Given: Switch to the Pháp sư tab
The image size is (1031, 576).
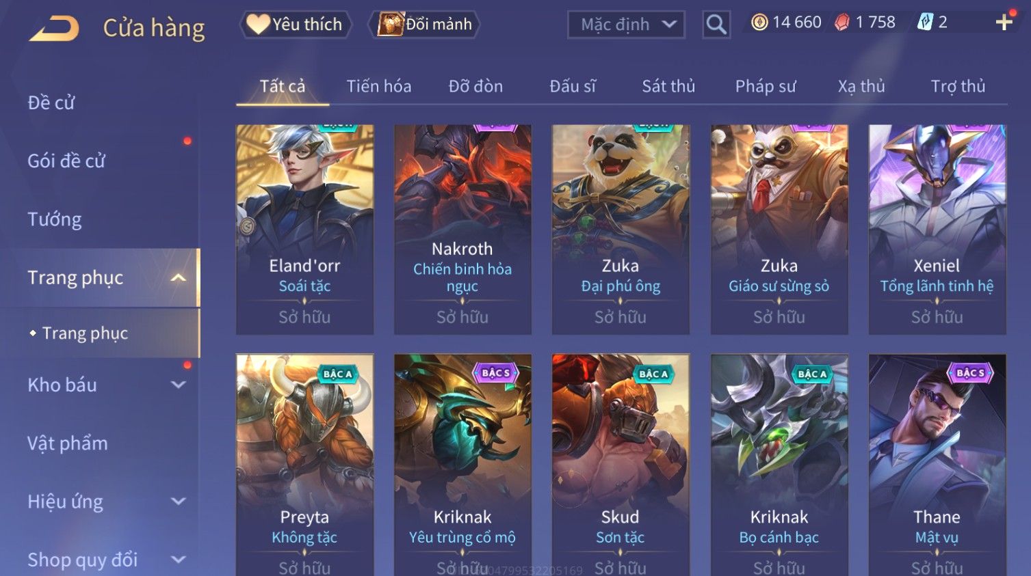Looking at the screenshot, I should [766, 86].
